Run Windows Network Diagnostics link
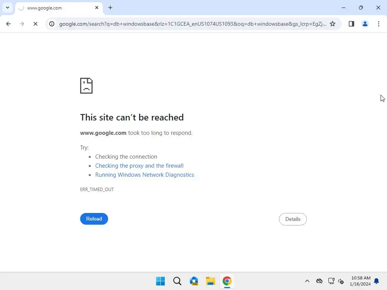 point(145,175)
